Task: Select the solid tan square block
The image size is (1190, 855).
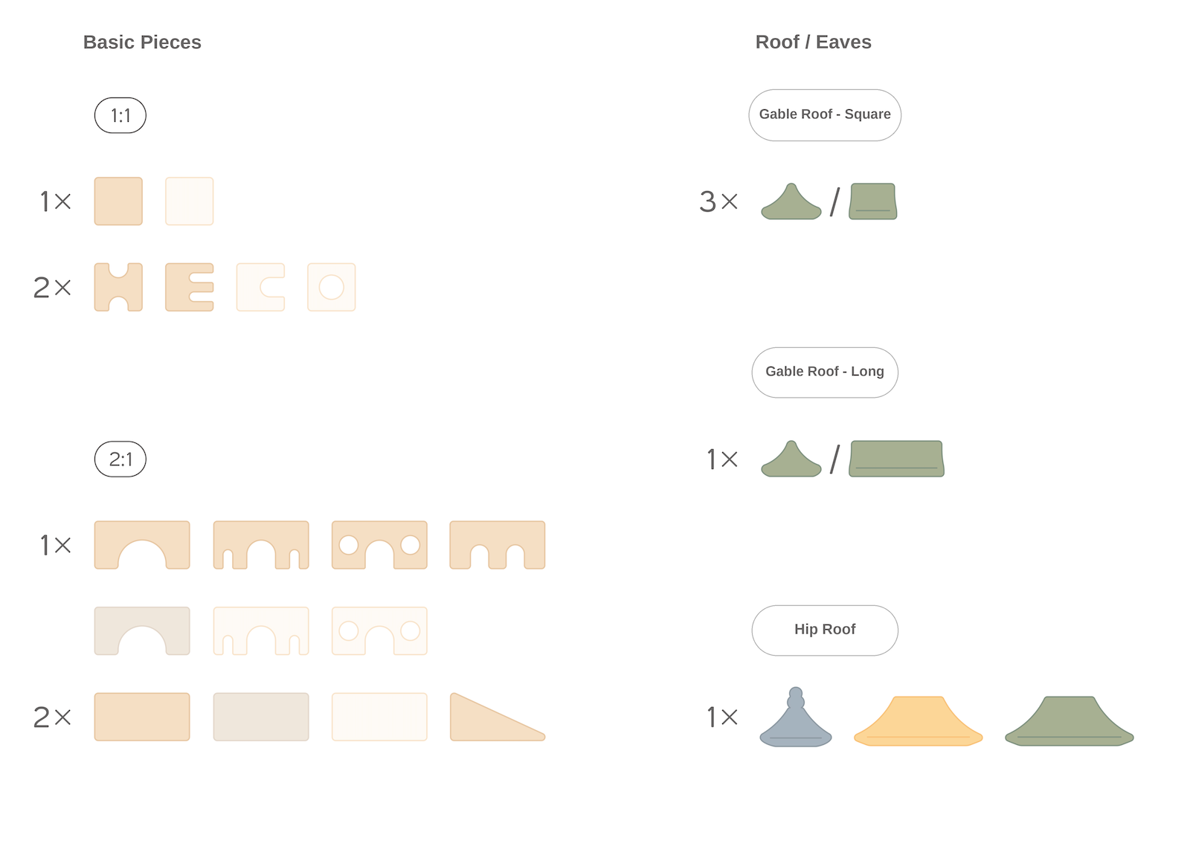Action: [118, 201]
